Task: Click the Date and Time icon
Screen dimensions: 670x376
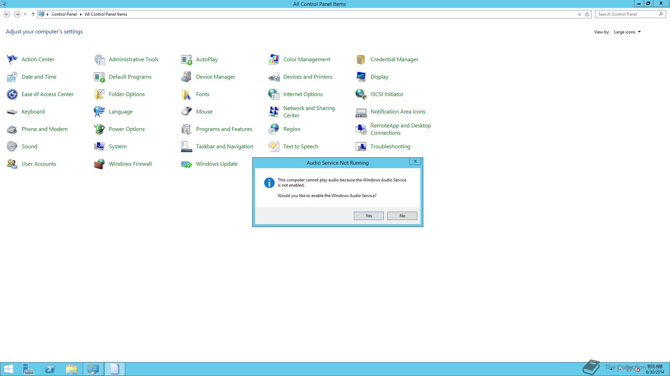Action: point(12,77)
